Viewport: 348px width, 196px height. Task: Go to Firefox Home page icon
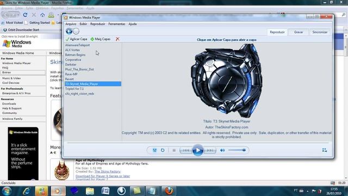[x=42, y=15]
